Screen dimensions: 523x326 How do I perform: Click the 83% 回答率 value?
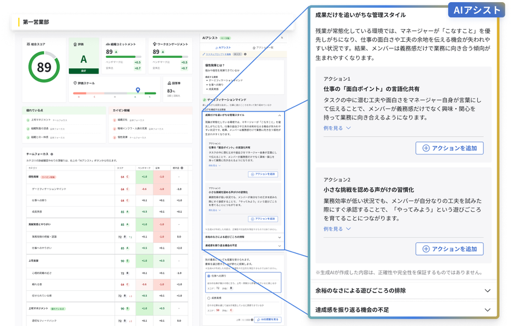pos(171,91)
